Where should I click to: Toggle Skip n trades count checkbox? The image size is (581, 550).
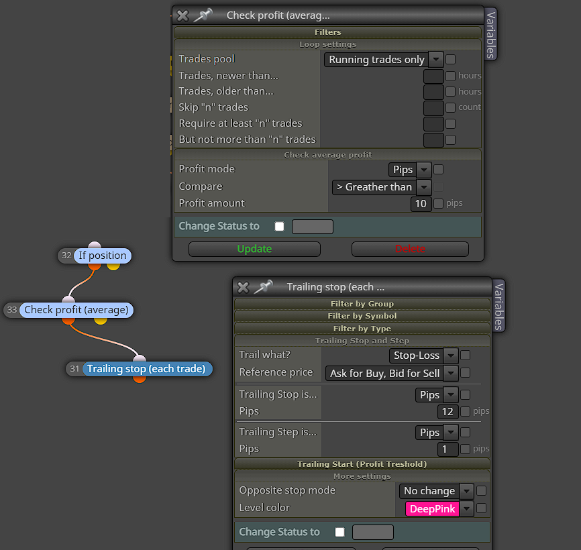click(x=451, y=107)
